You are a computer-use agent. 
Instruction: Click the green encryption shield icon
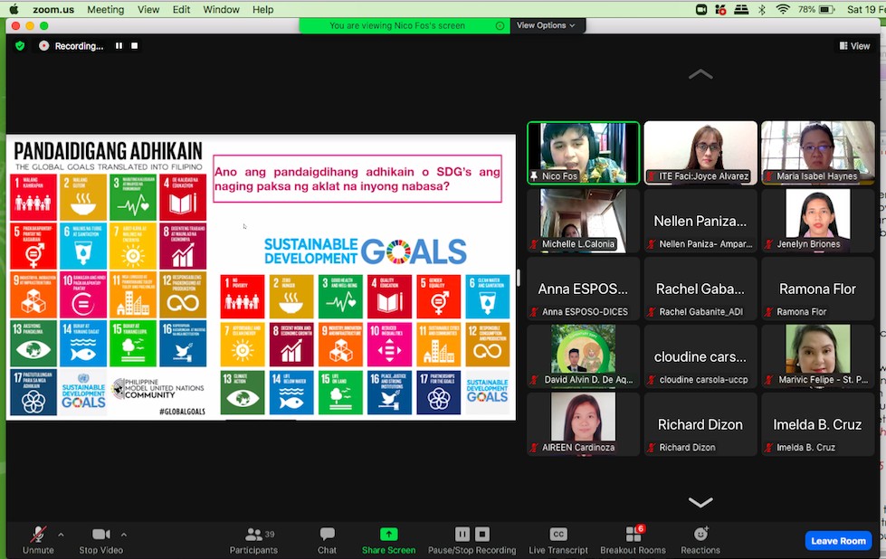tap(20, 46)
